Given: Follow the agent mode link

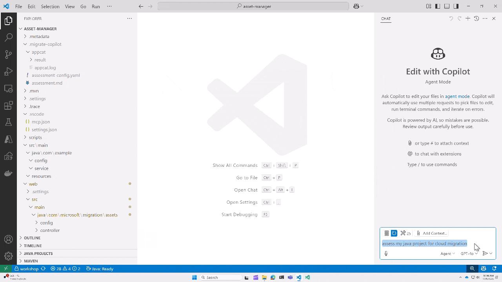Looking at the screenshot, I should [x=457, y=96].
